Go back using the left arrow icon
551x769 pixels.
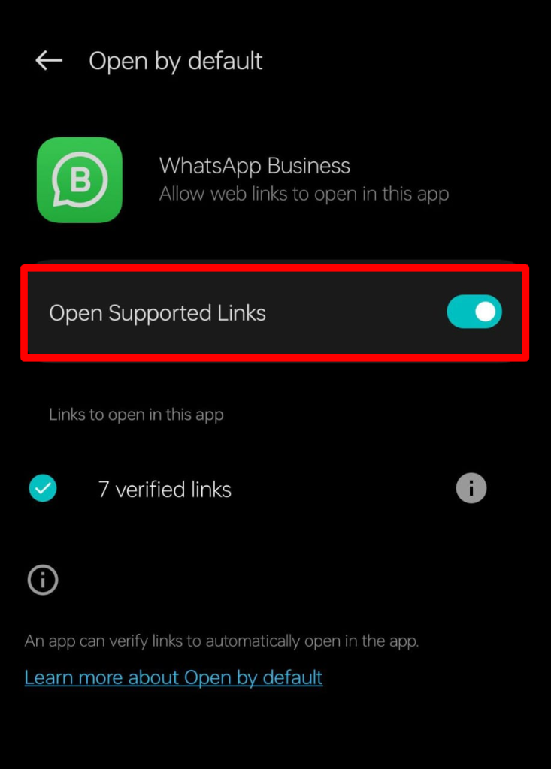49,61
